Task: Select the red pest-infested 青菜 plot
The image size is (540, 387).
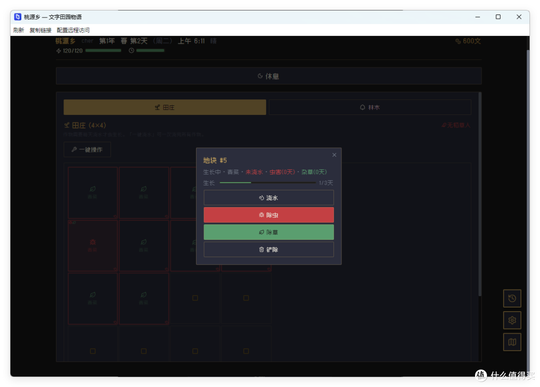Action: [x=92, y=246]
